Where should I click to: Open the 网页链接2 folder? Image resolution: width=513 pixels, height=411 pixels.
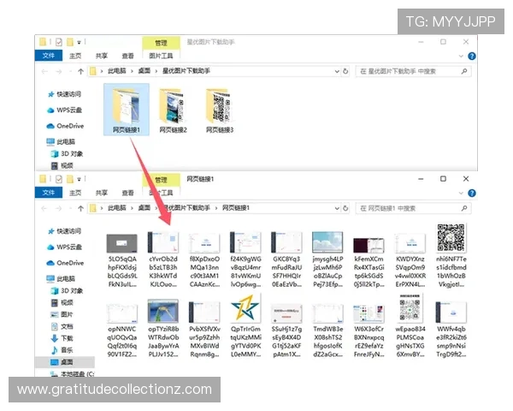coord(173,110)
